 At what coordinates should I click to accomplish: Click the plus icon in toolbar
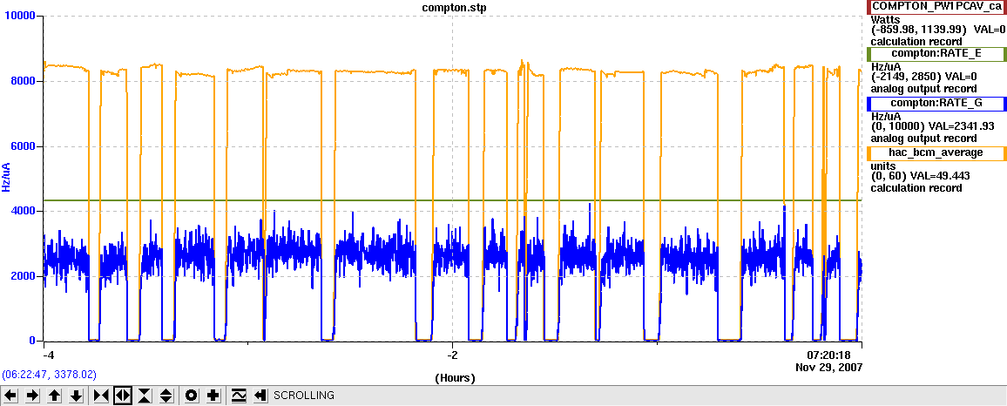(x=213, y=396)
